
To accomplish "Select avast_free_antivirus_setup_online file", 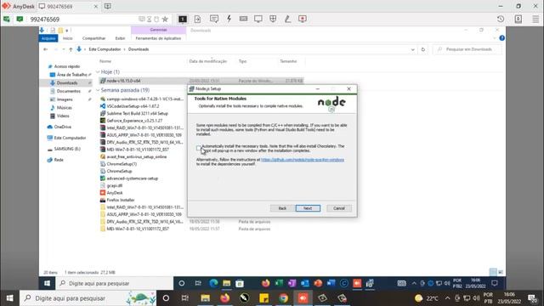I will point(136,156).
